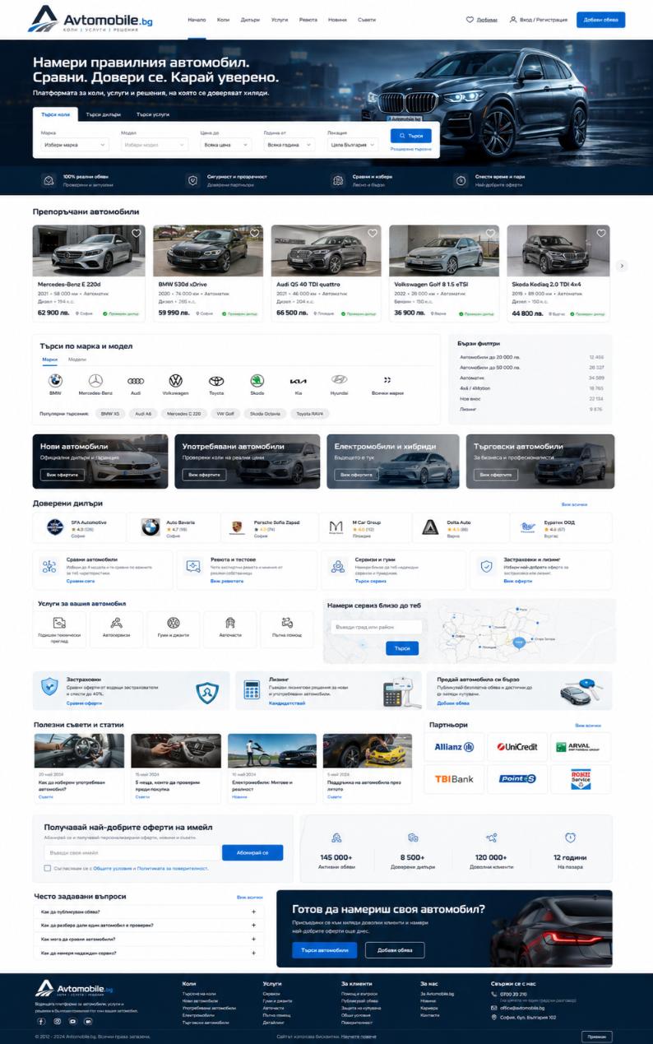Click the Въведи своя имейл field

coord(132,852)
